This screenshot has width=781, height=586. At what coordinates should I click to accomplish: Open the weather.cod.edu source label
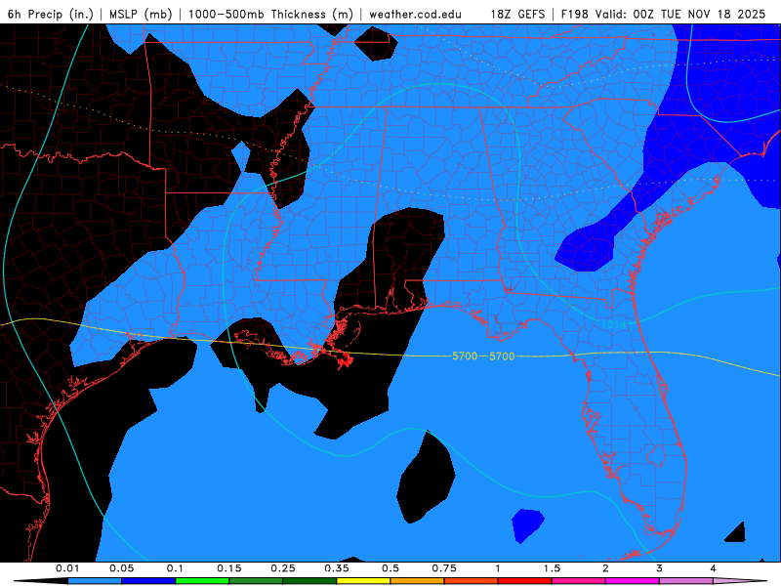click(x=415, y=14)
